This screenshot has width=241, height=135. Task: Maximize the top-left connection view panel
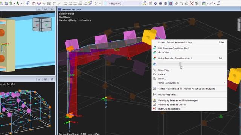click(45, 9)
